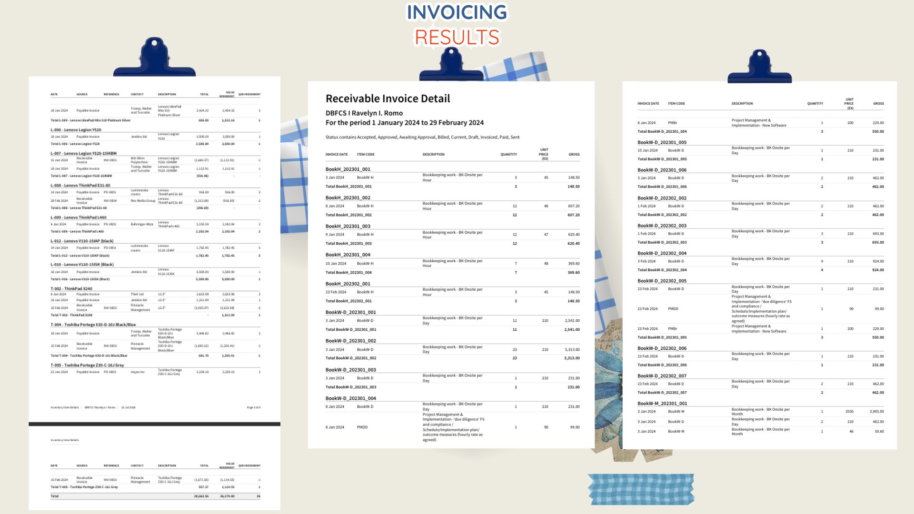Image resolution: width=914 pixels, height=514 pixels.
Task: Click 'BookW-D_202301_006' heading in right document
Action: [662, 170]
